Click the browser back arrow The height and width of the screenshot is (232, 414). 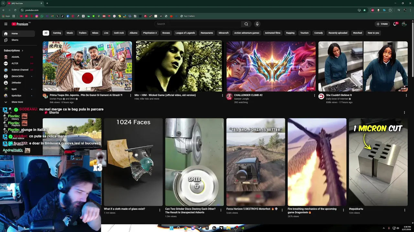point(4,10)
